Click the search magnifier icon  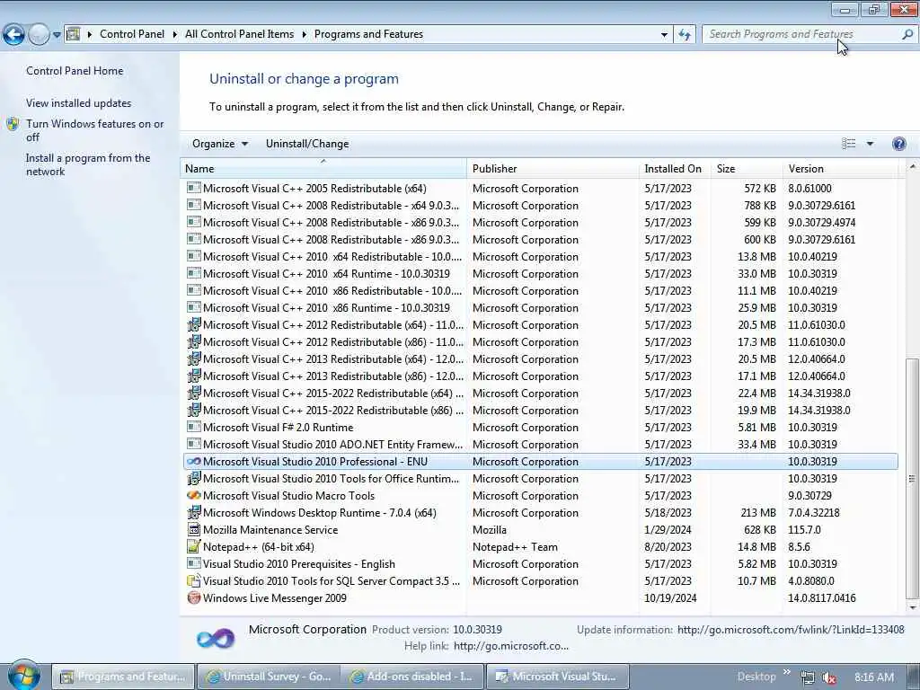[x=907, y=34]
